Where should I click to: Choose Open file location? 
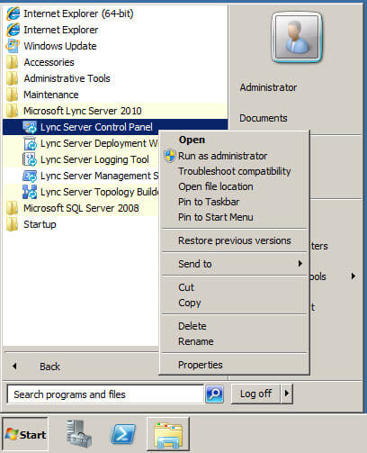[216, 186]
